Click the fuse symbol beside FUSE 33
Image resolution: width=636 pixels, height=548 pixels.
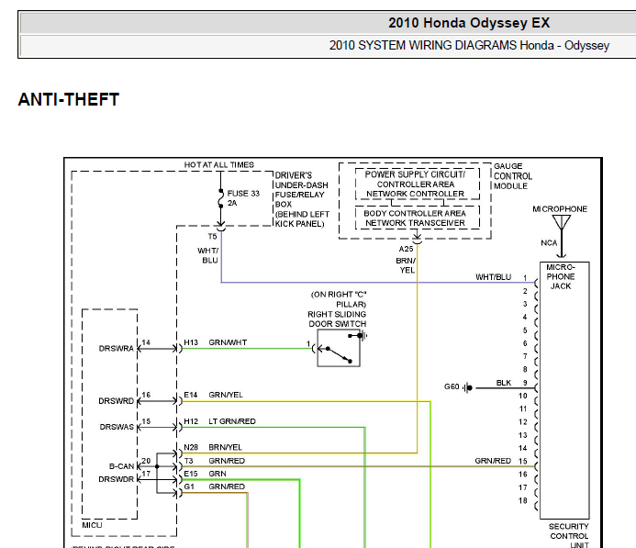click(x=220, y=198)
